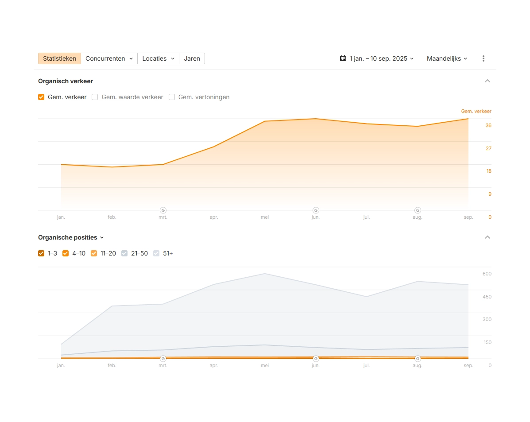Image resolution: width=530 pixels, height=422 pixels.
Task: Click the March Google update marker in traffic chart
Action: point(163,210)
